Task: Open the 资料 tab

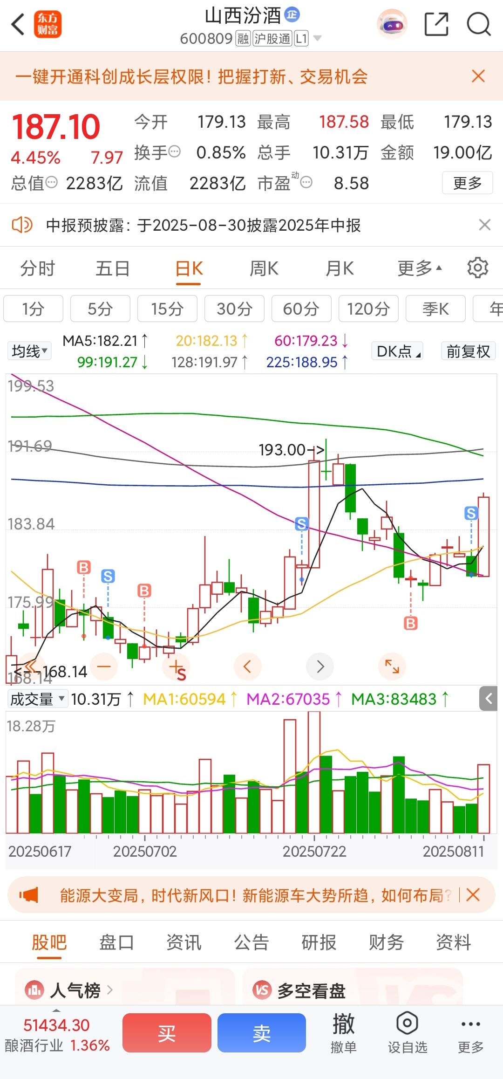Action: 454,942
